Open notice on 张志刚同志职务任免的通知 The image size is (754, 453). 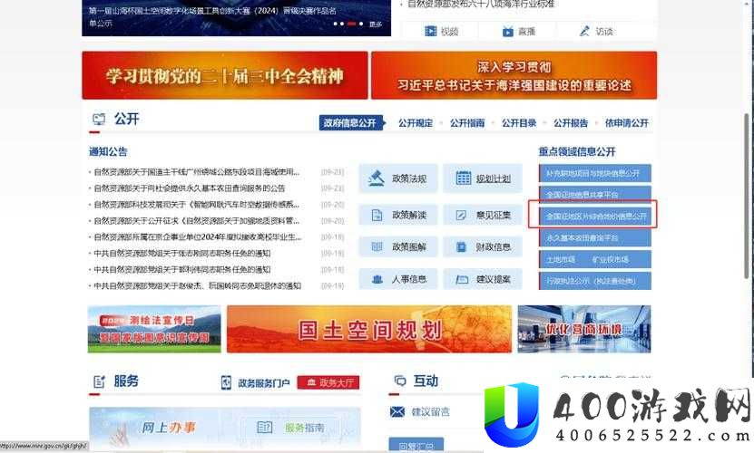[x=182, y=253]
